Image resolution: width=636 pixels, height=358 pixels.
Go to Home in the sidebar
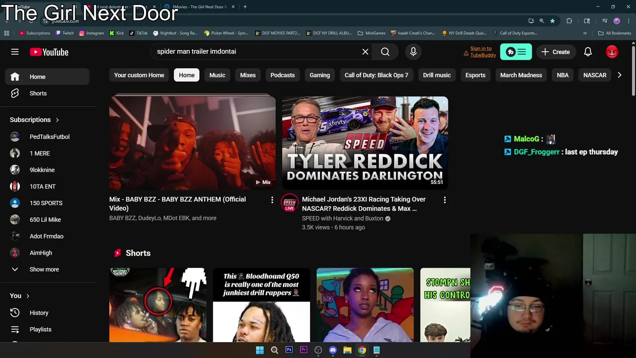pyautogui.click(x=48, y=77)
